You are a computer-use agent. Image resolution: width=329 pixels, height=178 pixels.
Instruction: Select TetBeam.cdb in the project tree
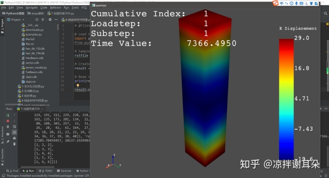click(x=32, y=72)
